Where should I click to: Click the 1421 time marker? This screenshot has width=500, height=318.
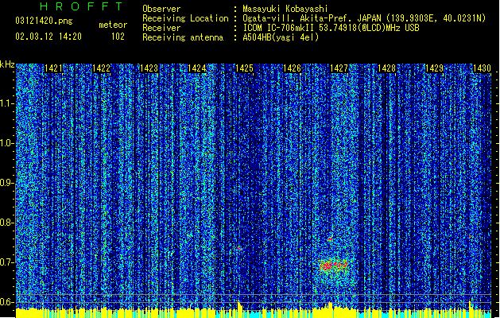[x=53, y=68]
